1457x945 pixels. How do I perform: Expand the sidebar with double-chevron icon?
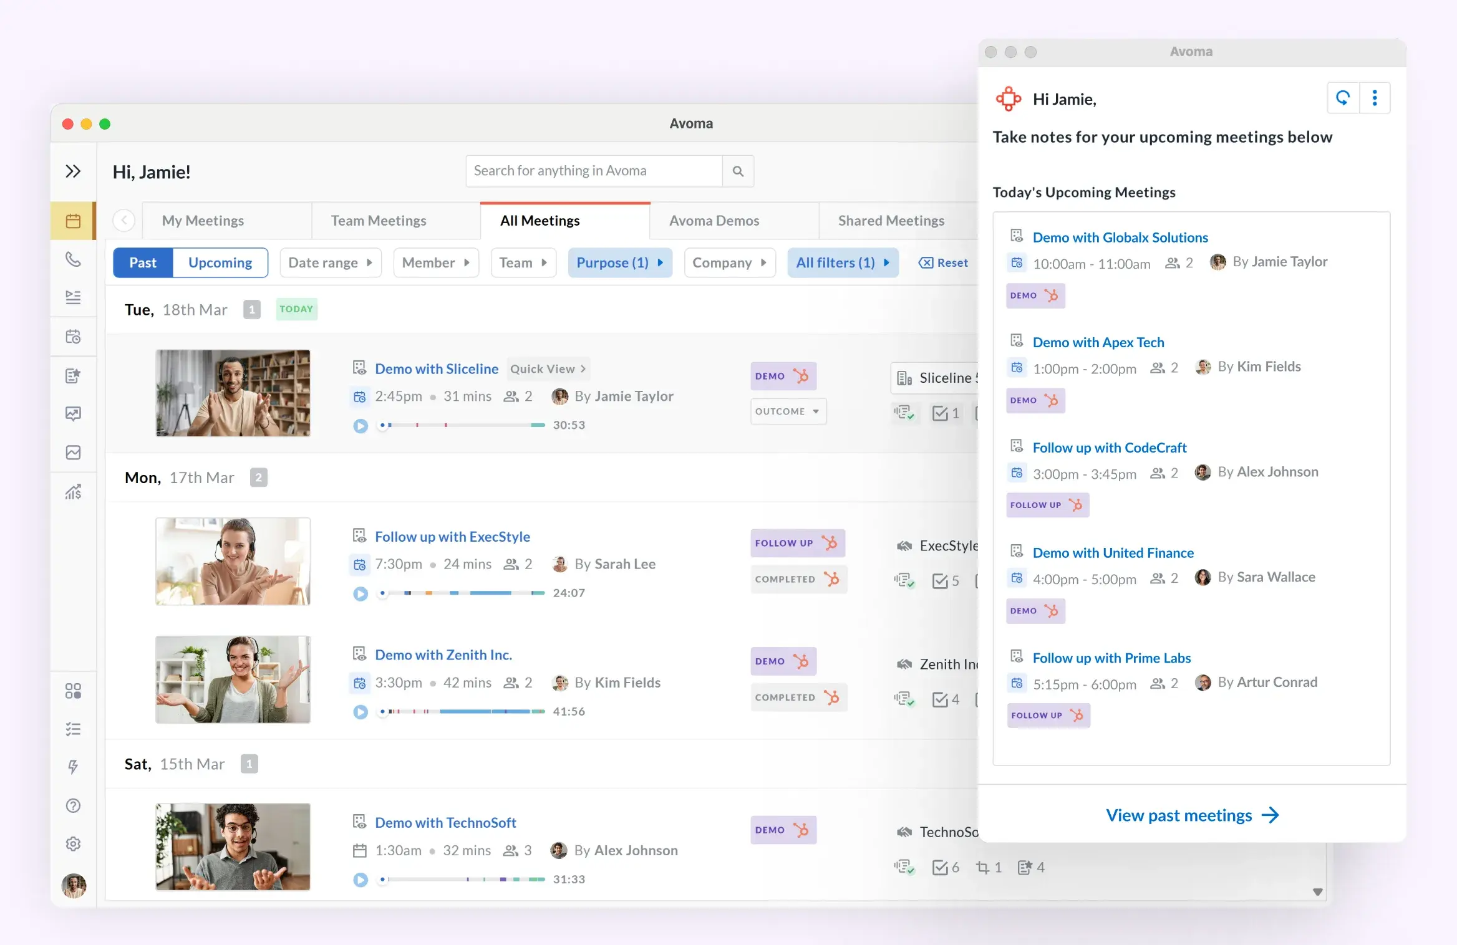(73, 171)
